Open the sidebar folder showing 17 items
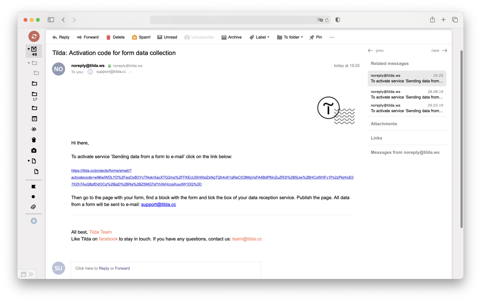The width and height of the screenshot is (481, 302). point(34,95)
